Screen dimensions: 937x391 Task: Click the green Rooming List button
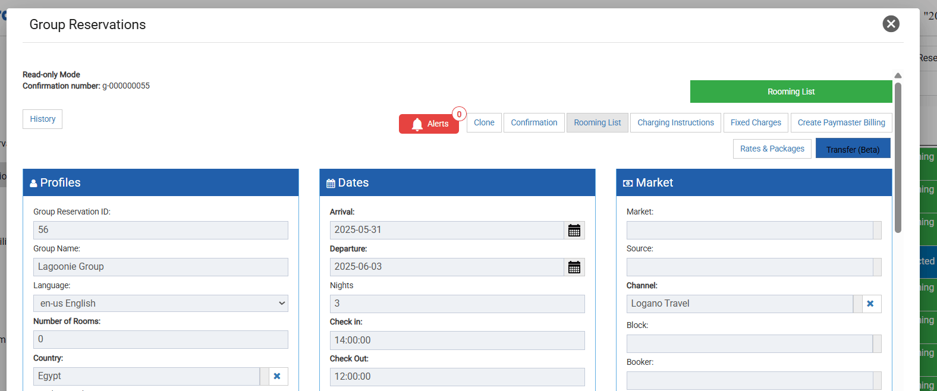[x=791, y=92]
